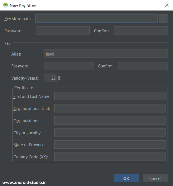Focus the State or Province field
The height and width of the screenshot is (186, 173).
click(x=110, y=145)
